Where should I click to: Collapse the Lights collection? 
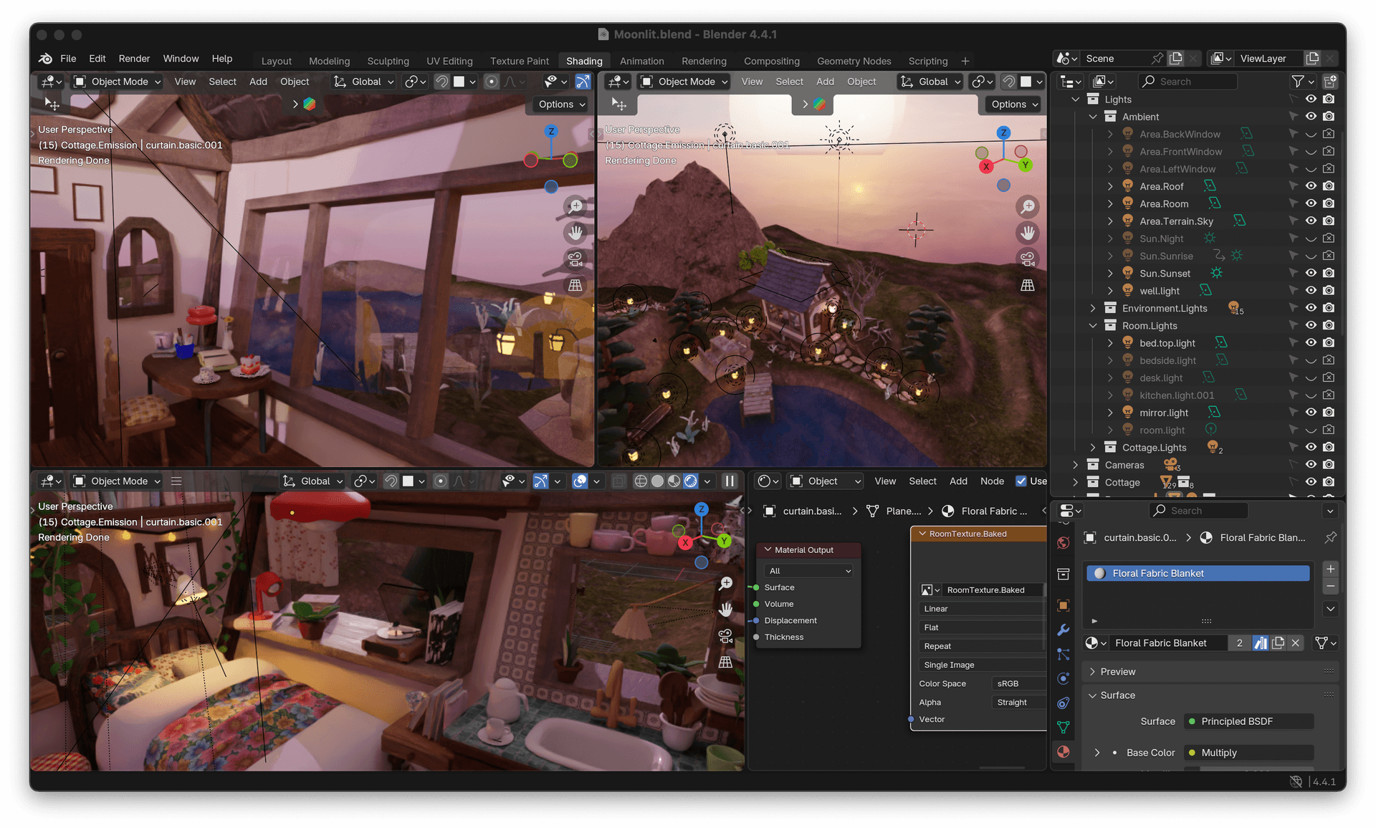[x=1075, y=100]
